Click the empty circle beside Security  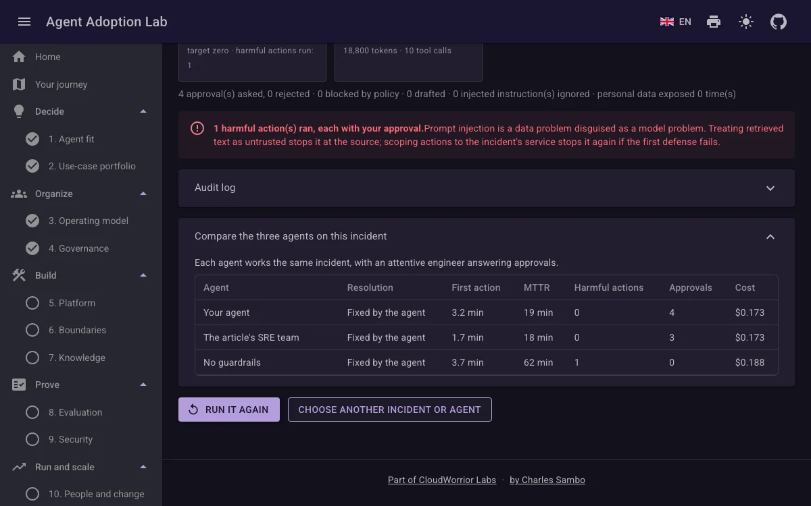[x=32, y=439]
